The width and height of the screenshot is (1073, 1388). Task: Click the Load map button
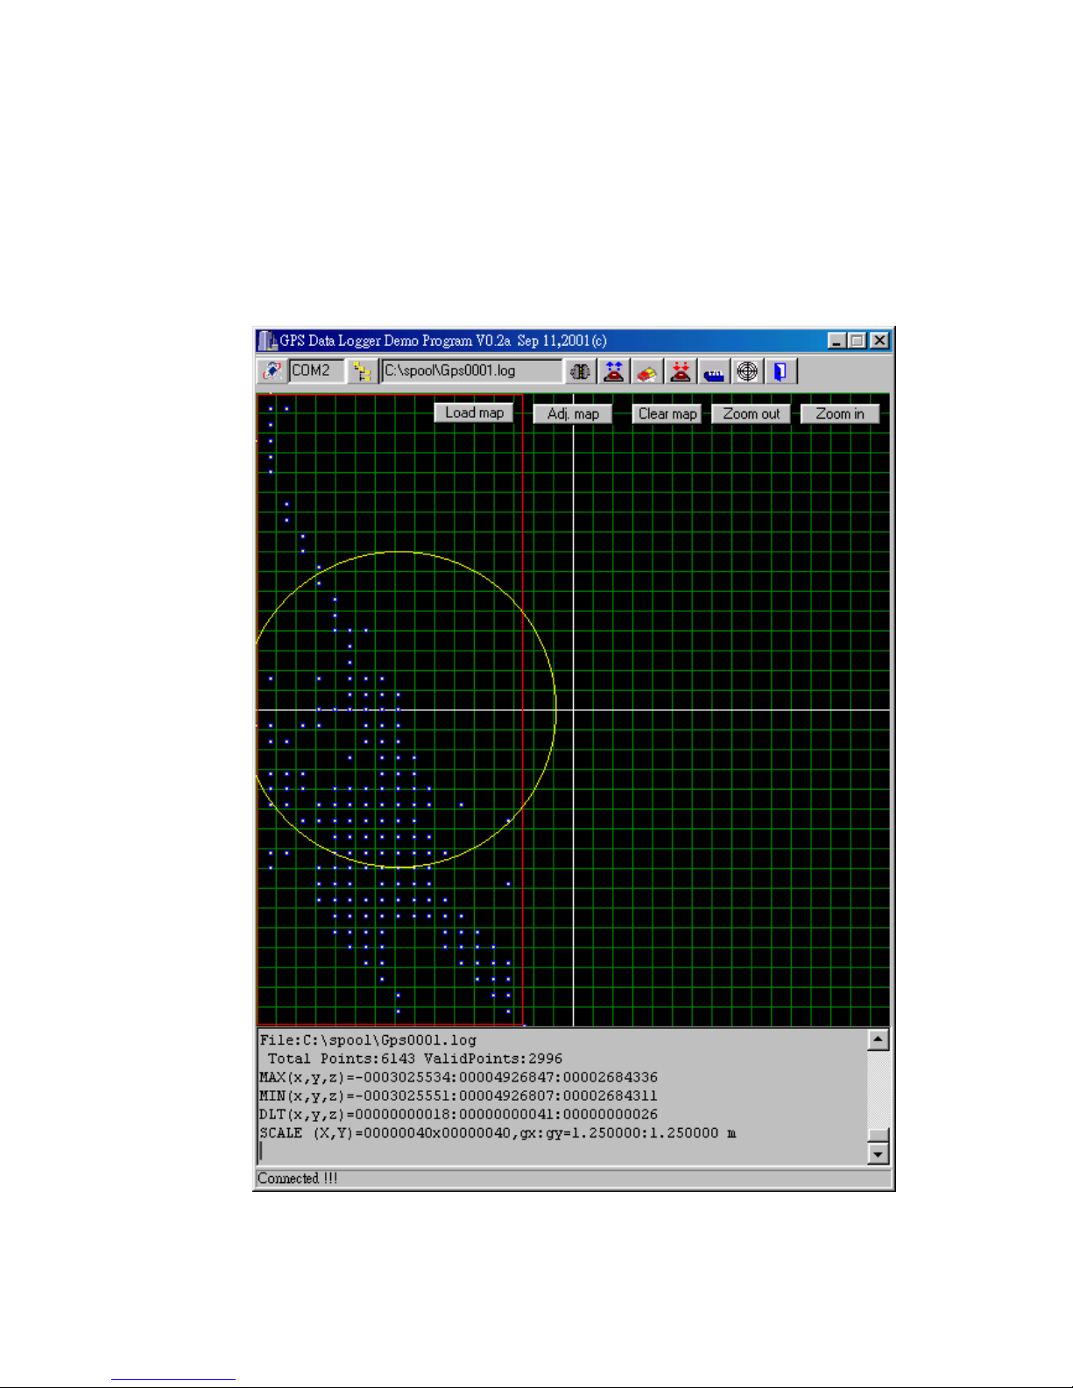pos(474,412)
